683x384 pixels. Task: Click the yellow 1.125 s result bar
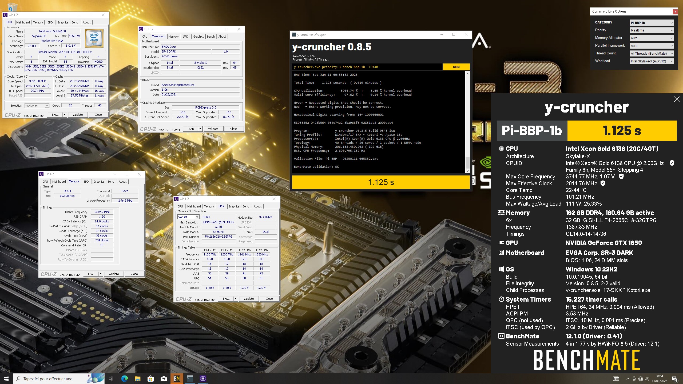click(381, 182)
